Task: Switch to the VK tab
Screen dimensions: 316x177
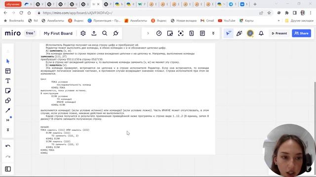Action: coord(243,4)
